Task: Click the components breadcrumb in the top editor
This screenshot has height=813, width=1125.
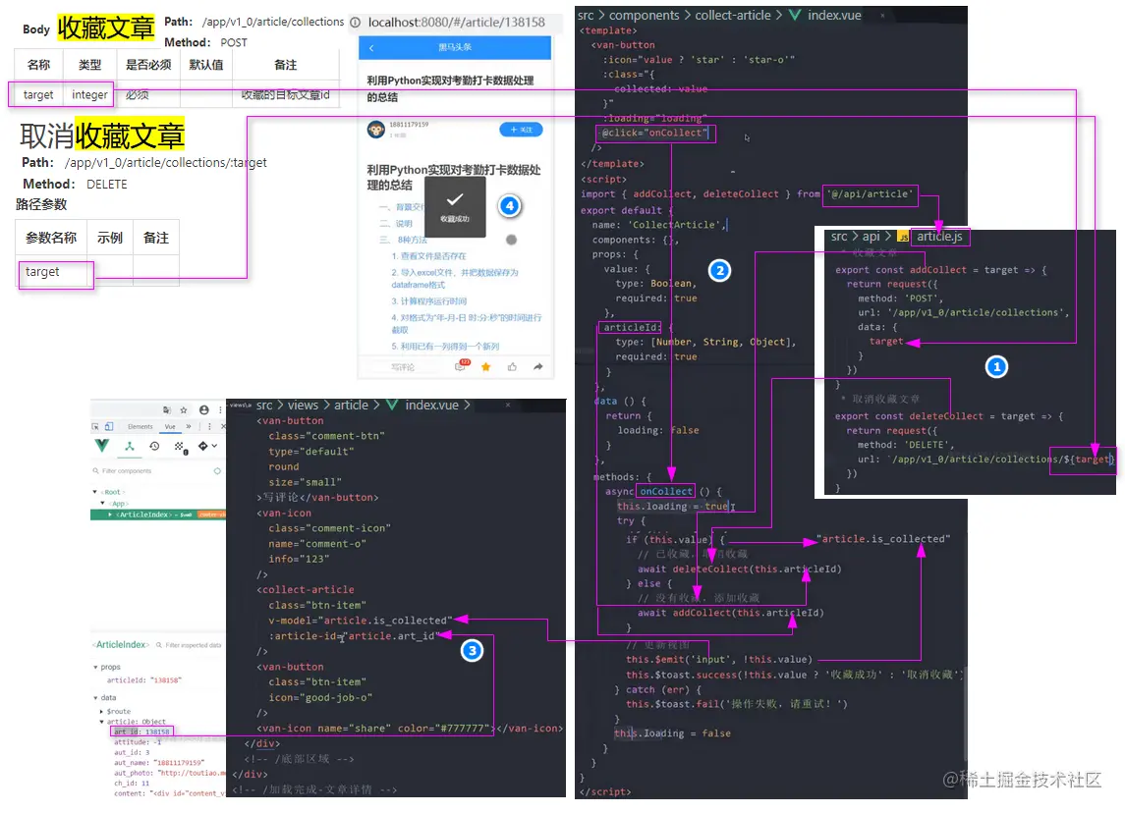Action: tap(645, 15)
